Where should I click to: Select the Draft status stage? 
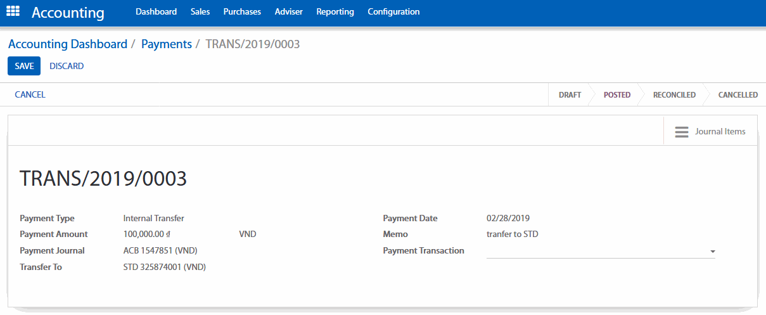tap(570, 95)
